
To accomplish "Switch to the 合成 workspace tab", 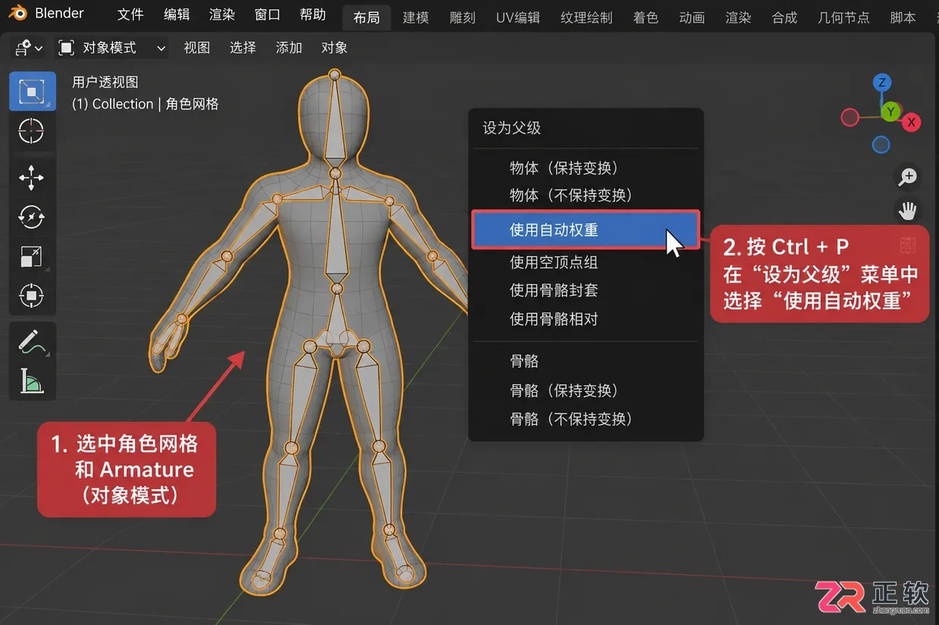I will point(784,17).
